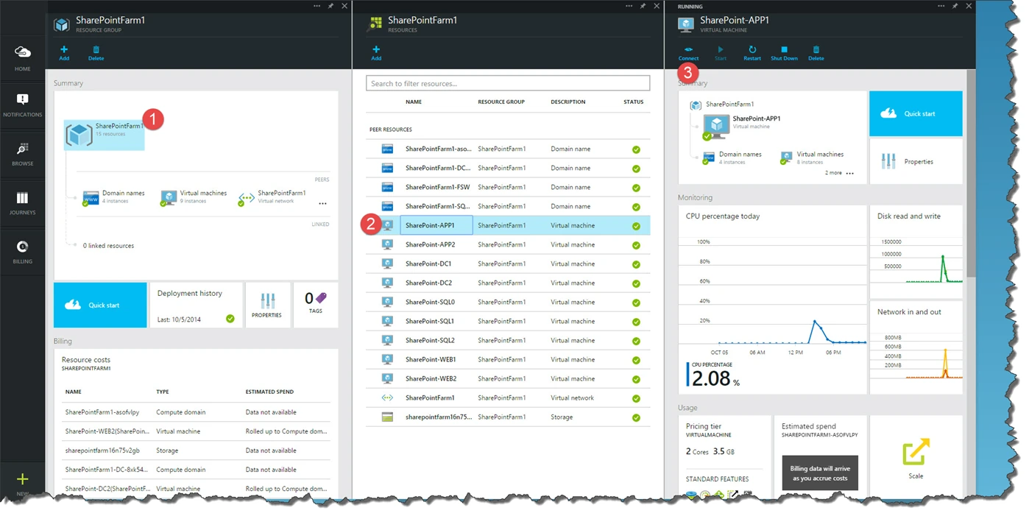This screenshot has height=516, width=1029.
Task: Click the Quick start tile in the resource group blade
Action: point(100,305)
